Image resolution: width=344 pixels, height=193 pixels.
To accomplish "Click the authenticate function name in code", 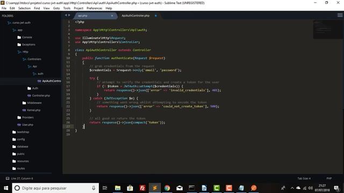I will pyautogui.click(x=122, y=58).
